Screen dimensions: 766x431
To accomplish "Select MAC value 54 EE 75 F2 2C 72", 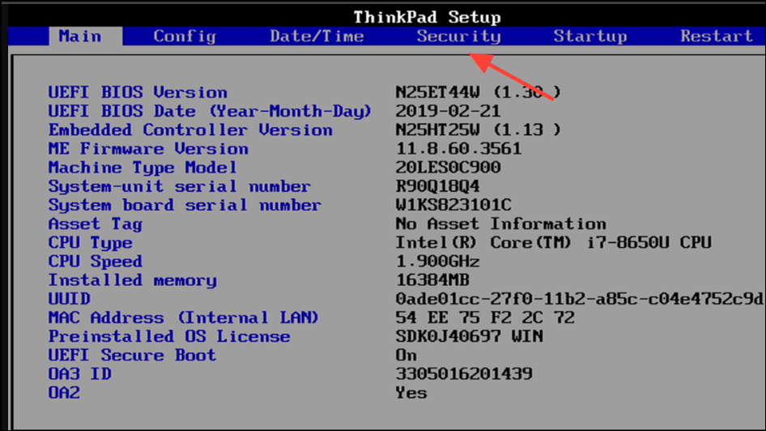I will tap(485, 318).
